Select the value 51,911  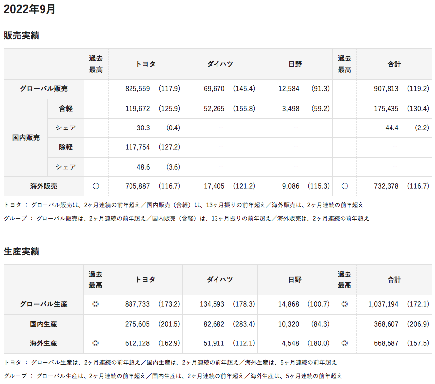coord(214,343)
